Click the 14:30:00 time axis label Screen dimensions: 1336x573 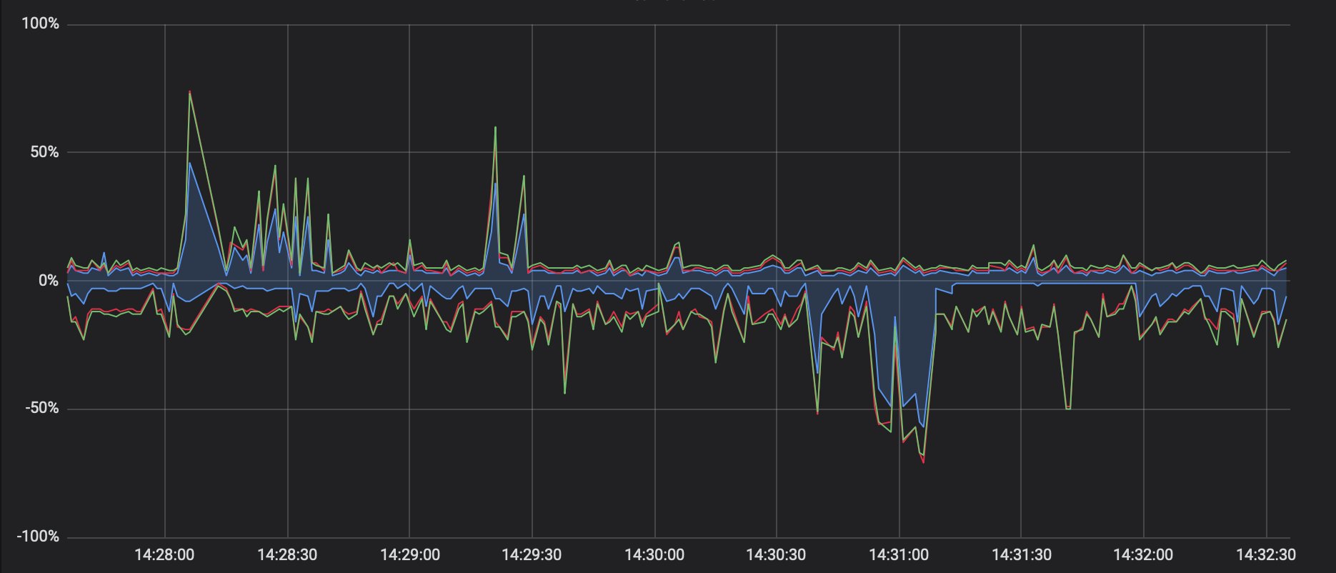coord(654,554)
